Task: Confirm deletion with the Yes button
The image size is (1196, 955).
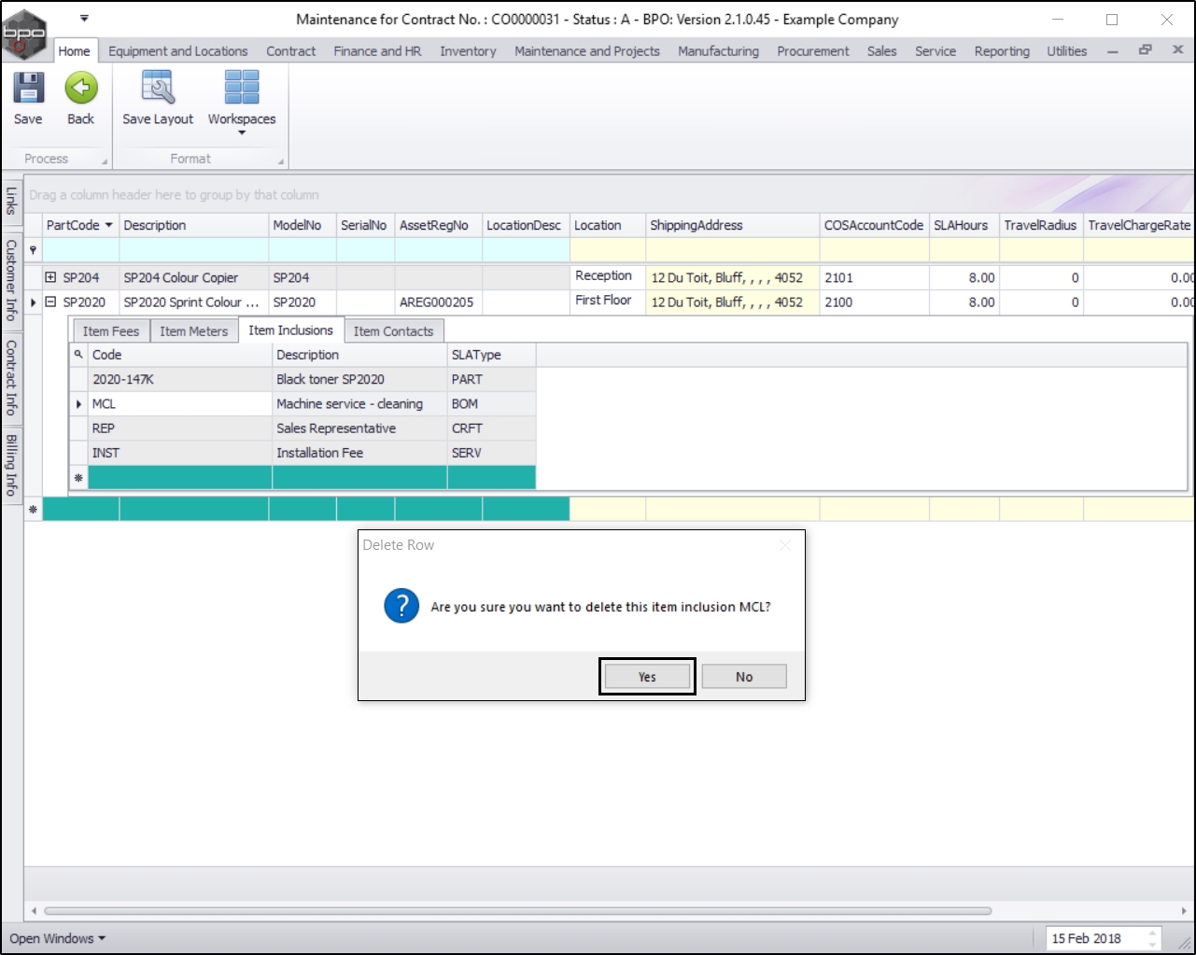Action: [x=647, y=677]
